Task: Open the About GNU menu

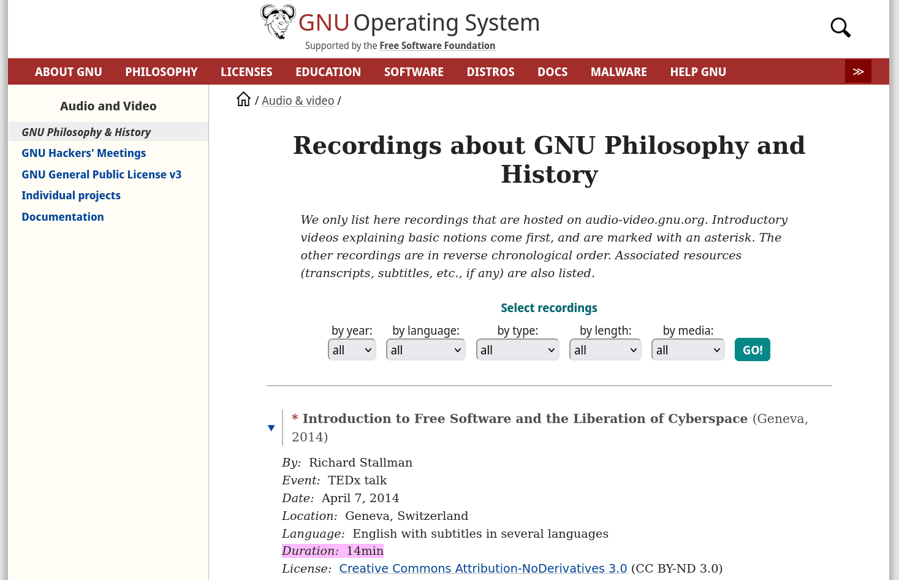Action: pos(69,72)
